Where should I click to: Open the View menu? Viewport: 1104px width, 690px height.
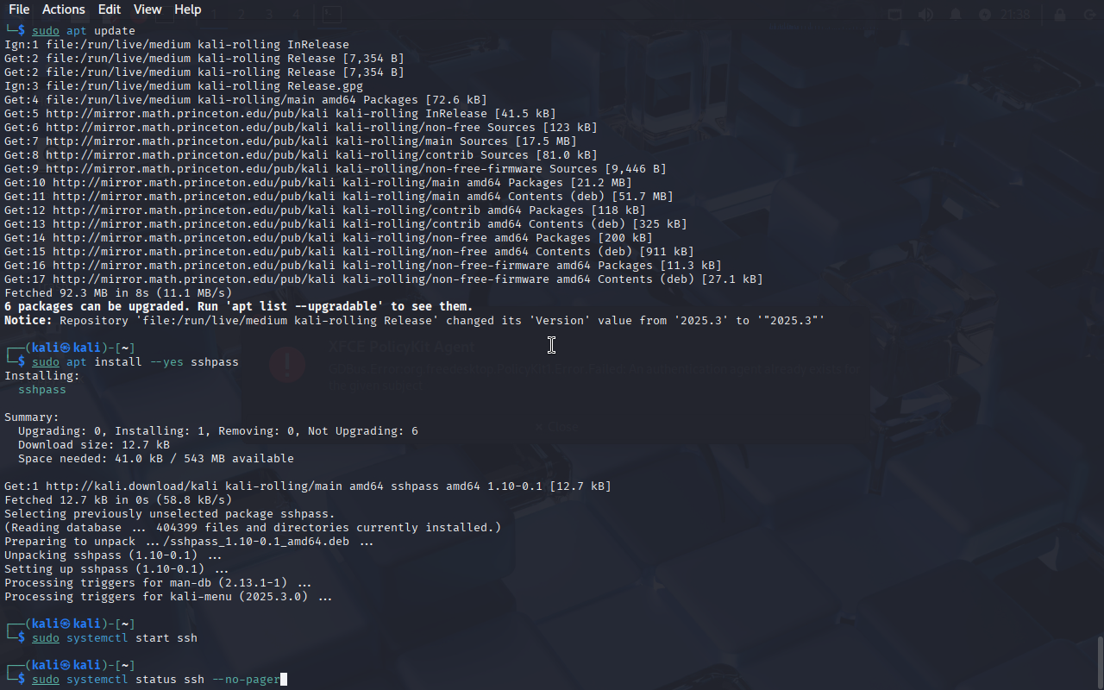147,9
